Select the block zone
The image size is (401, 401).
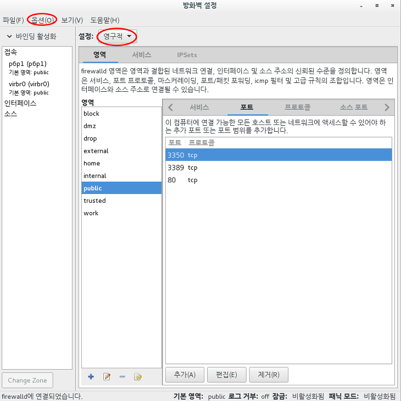[x=121, y=114]
